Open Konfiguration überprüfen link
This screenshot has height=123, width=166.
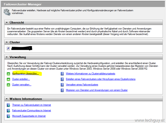coord(25,73)
